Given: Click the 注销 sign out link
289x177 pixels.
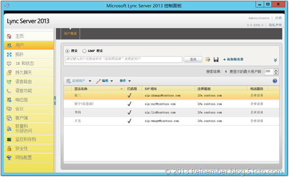Looking at the screenshot, I should point(278,18).
